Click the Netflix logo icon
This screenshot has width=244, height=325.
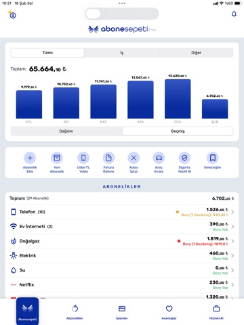[14, 285]
